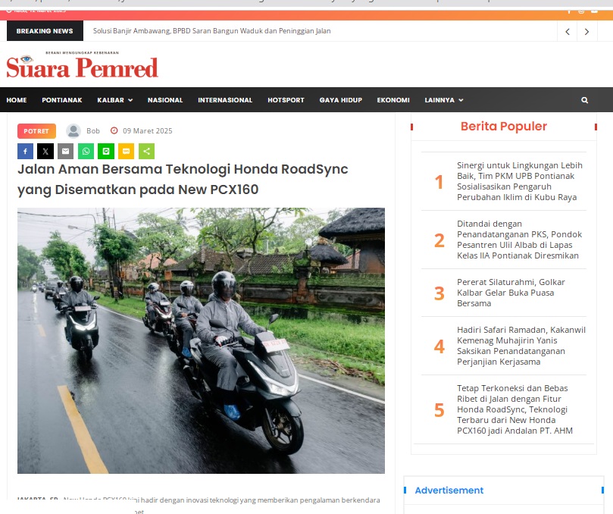Click the date 09 Maret 2025
The width and height of the screenshot is (613, 514).
[x=148, y=131]
